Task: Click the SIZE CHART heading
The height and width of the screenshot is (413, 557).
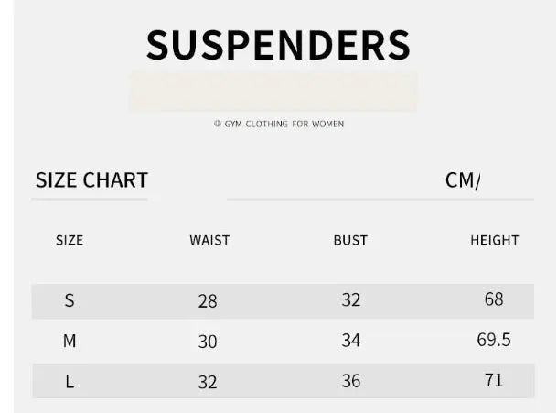Action: pos(91,180)
